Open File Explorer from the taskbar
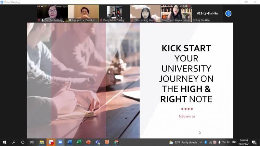The height and width of the screenshot is (146, 260). (42, 142)
